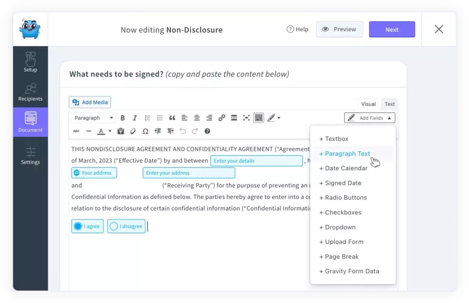This screenshot has height=303, width=469.
Task: Click the Your address field tag
Action: point(94,173)
